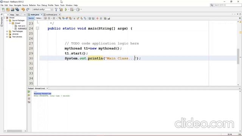Image resolution: width=242 pixels, height=136 pixels.
Task: Click the Comment lines editor icon
Action: (105, 19)
